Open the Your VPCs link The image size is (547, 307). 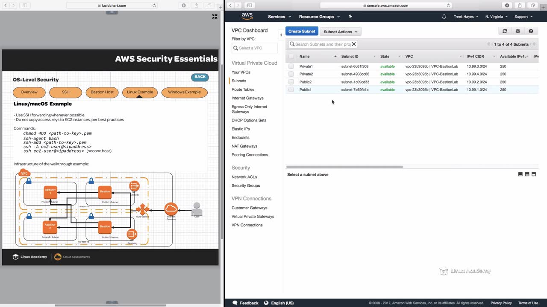click(241, 72)
